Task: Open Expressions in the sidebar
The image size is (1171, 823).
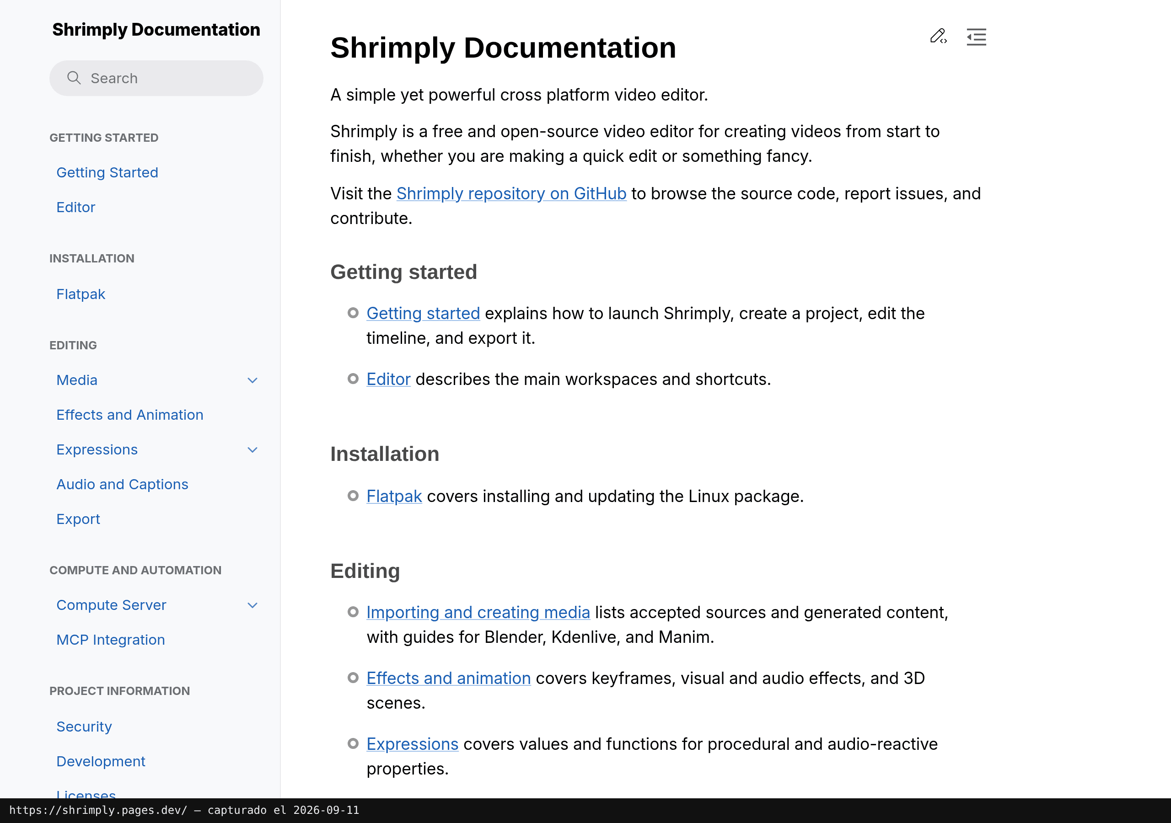Action: [97, 450]
